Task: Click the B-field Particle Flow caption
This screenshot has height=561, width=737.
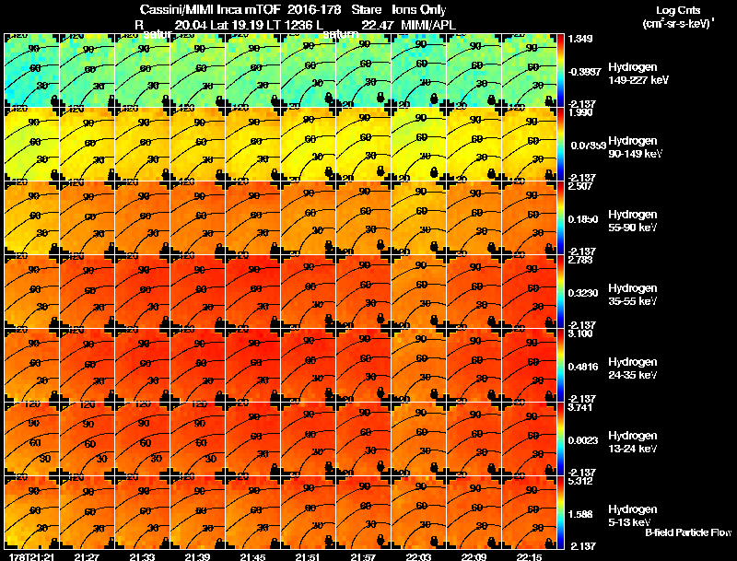Action: tap(688, 532)
